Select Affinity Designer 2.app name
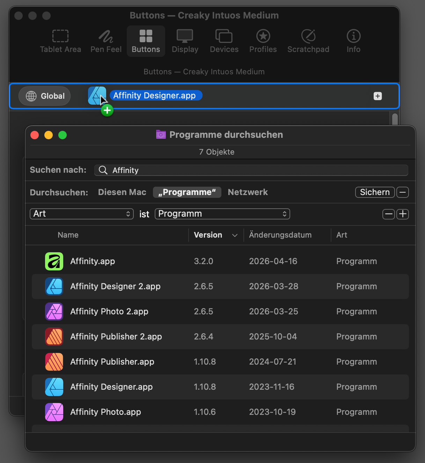The height and width of the screenshot is (463, 425). click(x=116, y=286)
